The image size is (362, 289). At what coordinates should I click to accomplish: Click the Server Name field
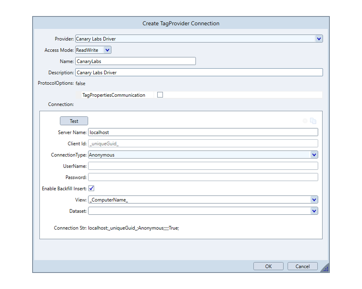(x=203, y=132)
